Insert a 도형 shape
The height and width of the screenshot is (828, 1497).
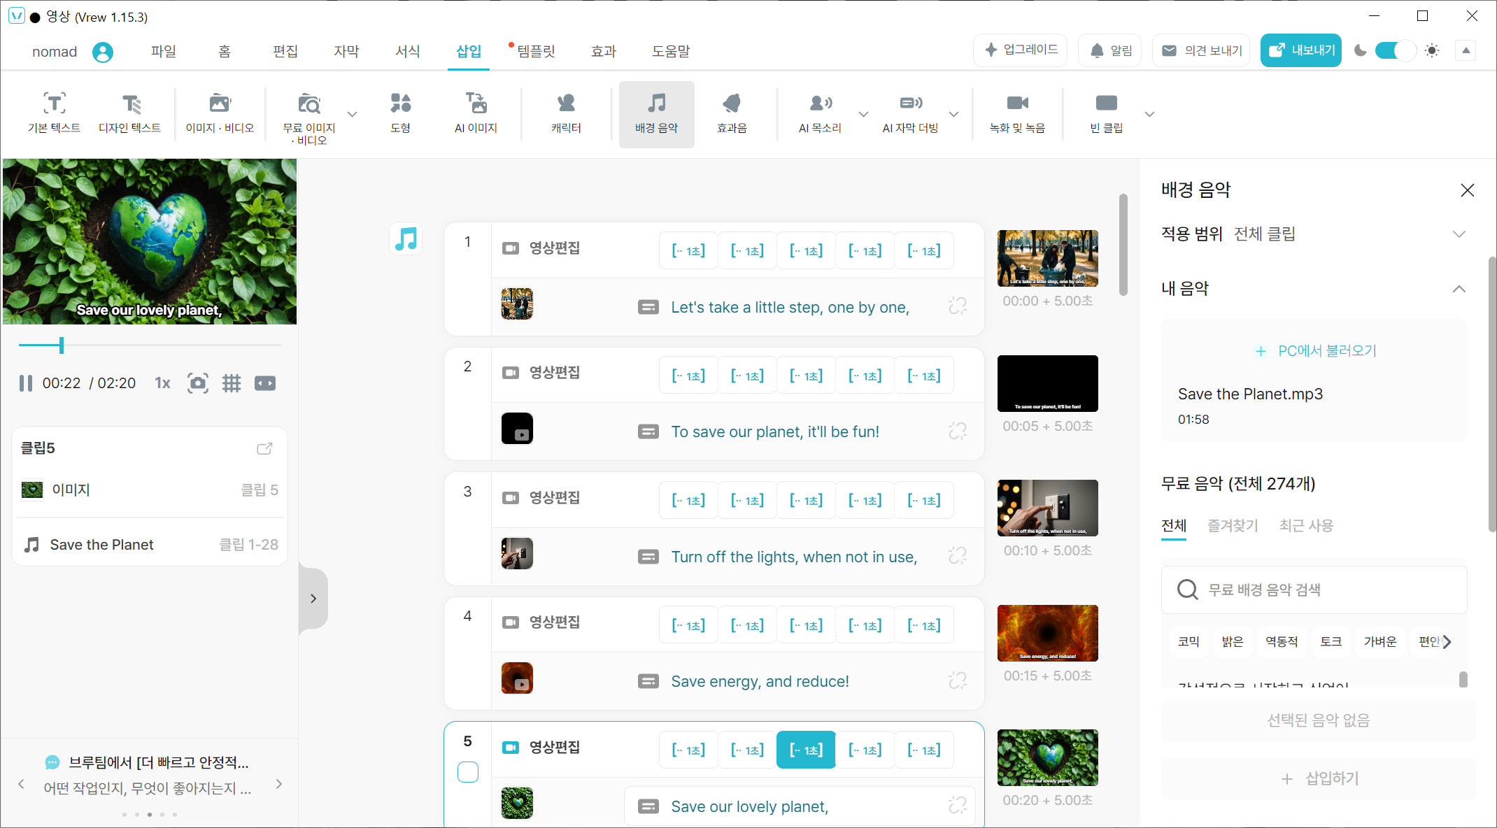[x=400, y=113]
